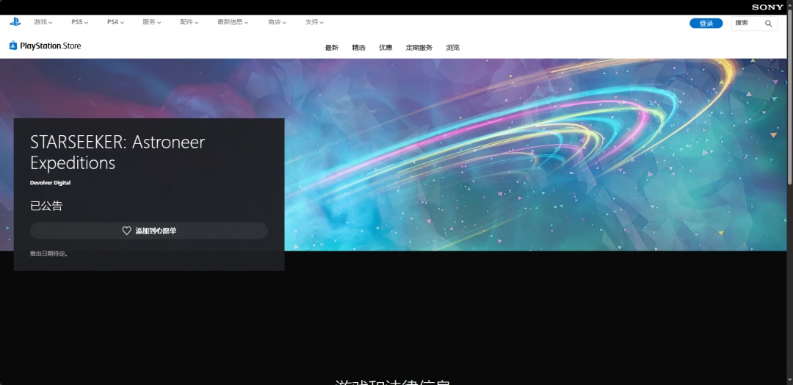This screenshot has width=793, height=385.
Task: Expand the 最新信息 dropdown menu
Action: (233, 22)
